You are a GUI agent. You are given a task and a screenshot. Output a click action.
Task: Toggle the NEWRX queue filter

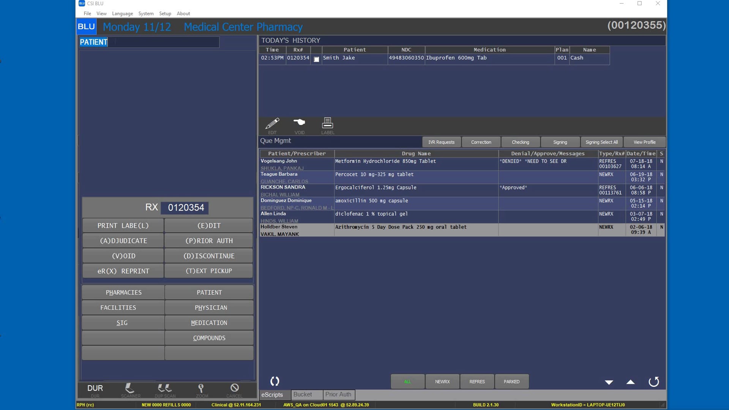coord(442,382)
